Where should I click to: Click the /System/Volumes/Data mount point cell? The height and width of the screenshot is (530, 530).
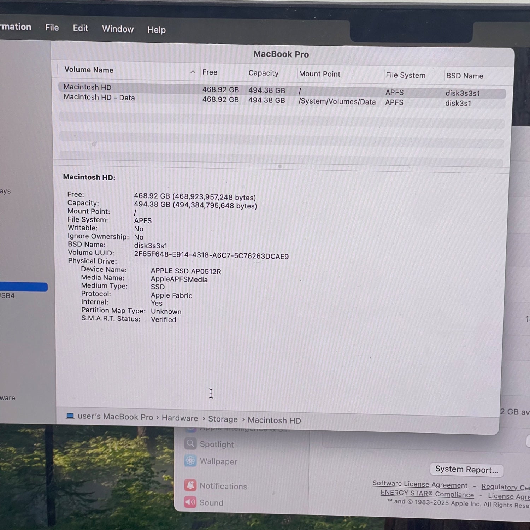click(x=337, y=102)
